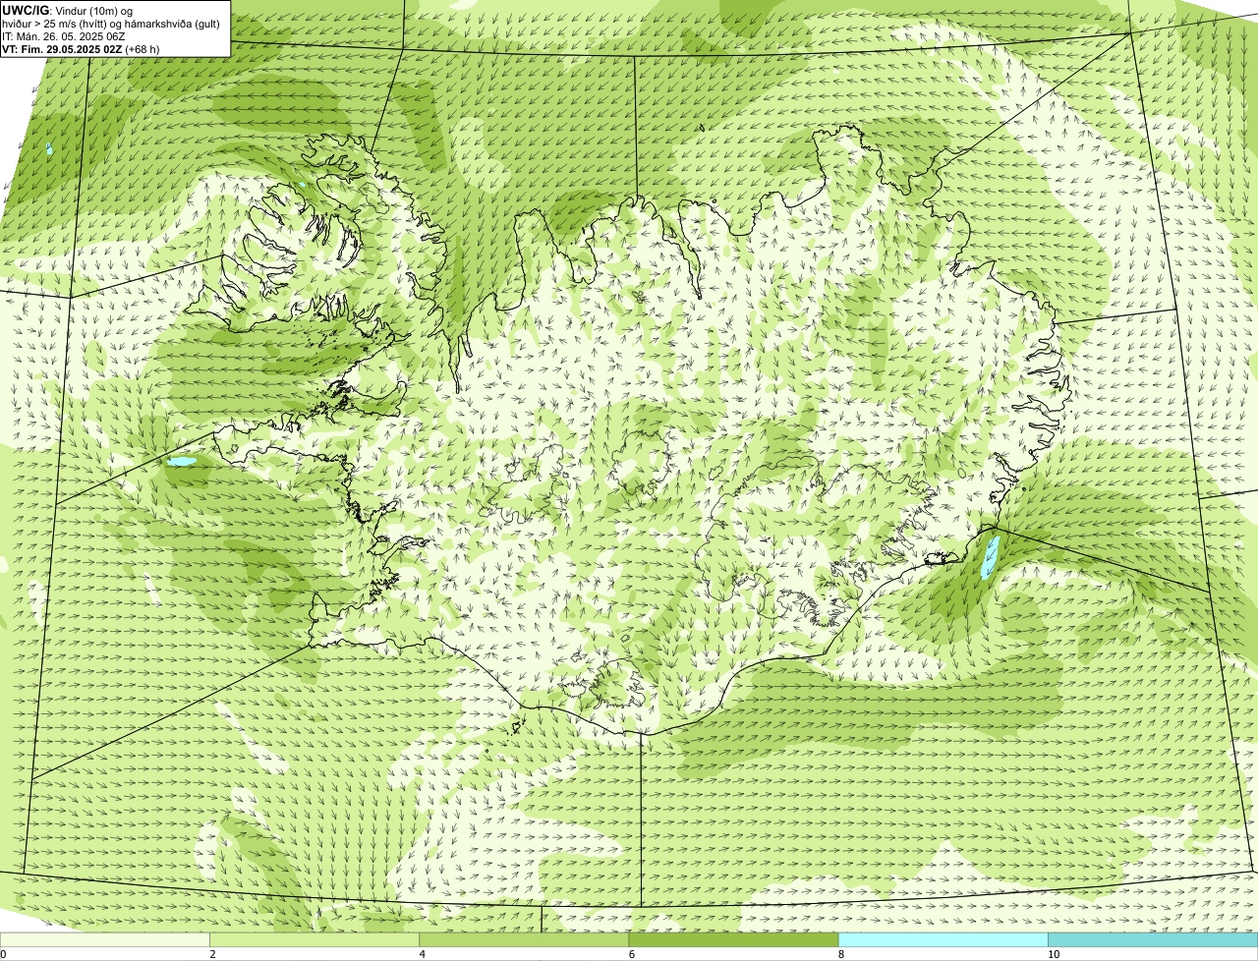The width and height of the screenshot is (1258, 961).
Task: Click the scale label '10'
Action: click(x=1054, y=954)
